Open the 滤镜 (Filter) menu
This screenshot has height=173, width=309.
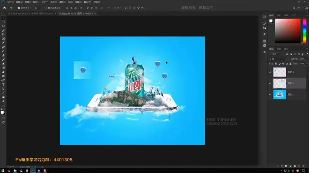pos(62,2)
